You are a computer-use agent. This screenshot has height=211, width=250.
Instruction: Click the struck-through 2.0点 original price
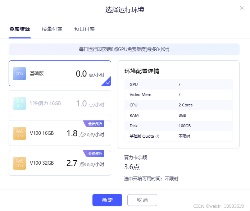click(88, 135)
